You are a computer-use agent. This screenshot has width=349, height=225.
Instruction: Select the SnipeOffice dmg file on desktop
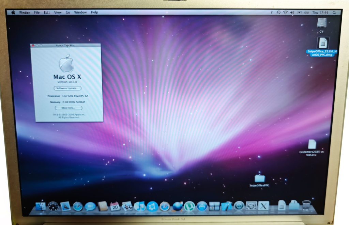(x=323, y=44)
